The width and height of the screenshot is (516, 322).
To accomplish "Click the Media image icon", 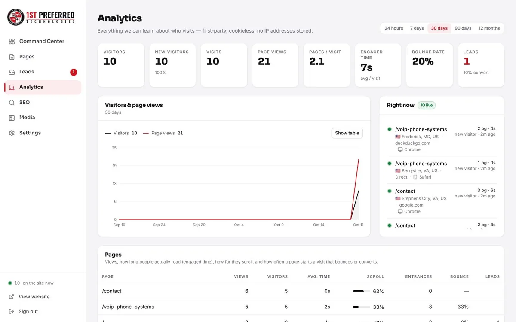I will [12, 118].
